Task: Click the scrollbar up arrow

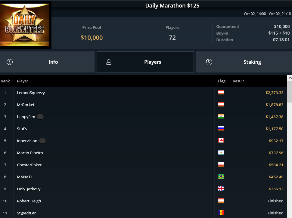Action: [x=290, y=78]
